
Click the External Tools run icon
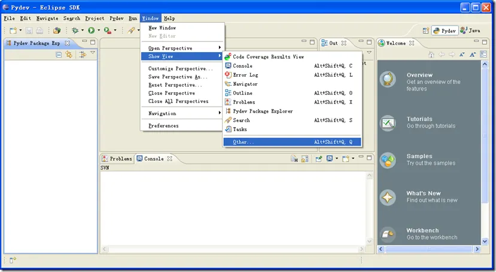point(108,31)
